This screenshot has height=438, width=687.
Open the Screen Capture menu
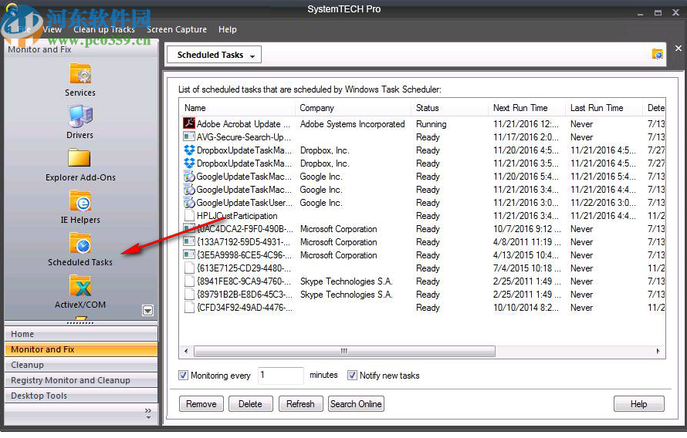coord(177,29)
